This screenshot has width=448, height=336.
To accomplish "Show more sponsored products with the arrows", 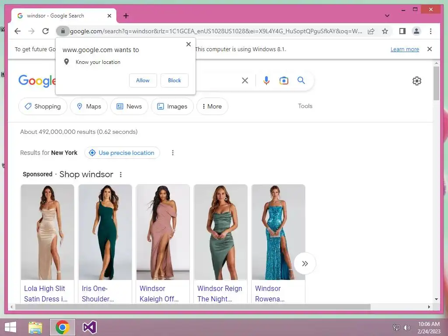I will point(305,263).
